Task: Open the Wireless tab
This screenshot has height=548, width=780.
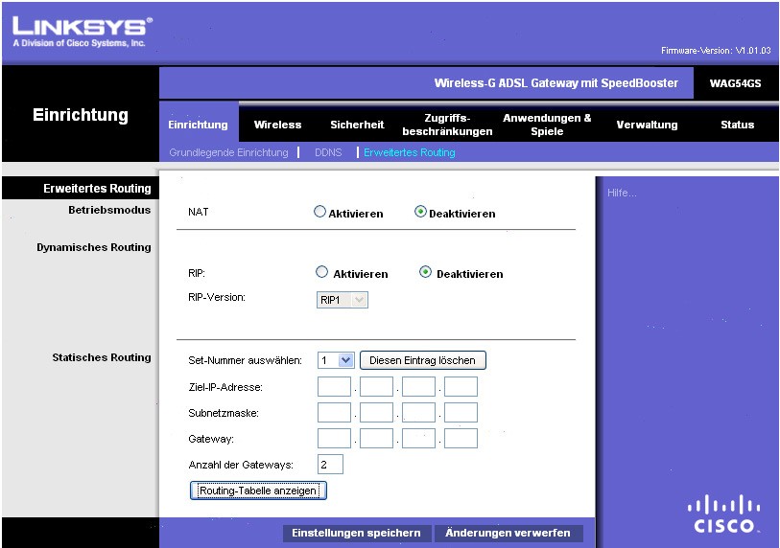Action: point(277,125)
